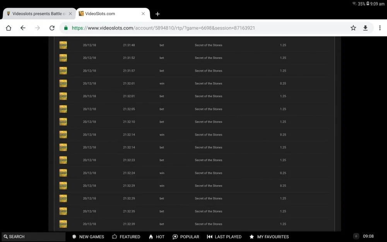
Task: Close the Videoslots presents Battle tab
Action: click(x=70, y=14)
